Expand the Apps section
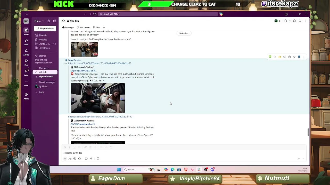This screenshot has width=330, height=185. [36, 92]
